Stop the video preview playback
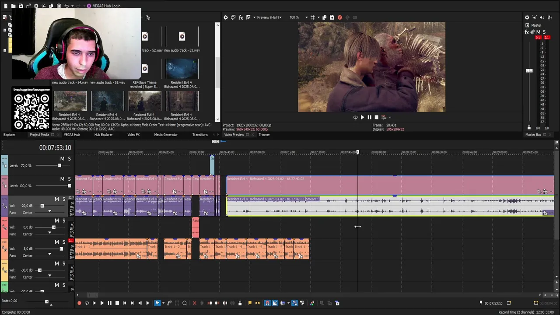Screen dimensions: 560x315 [x=376, y=117]
